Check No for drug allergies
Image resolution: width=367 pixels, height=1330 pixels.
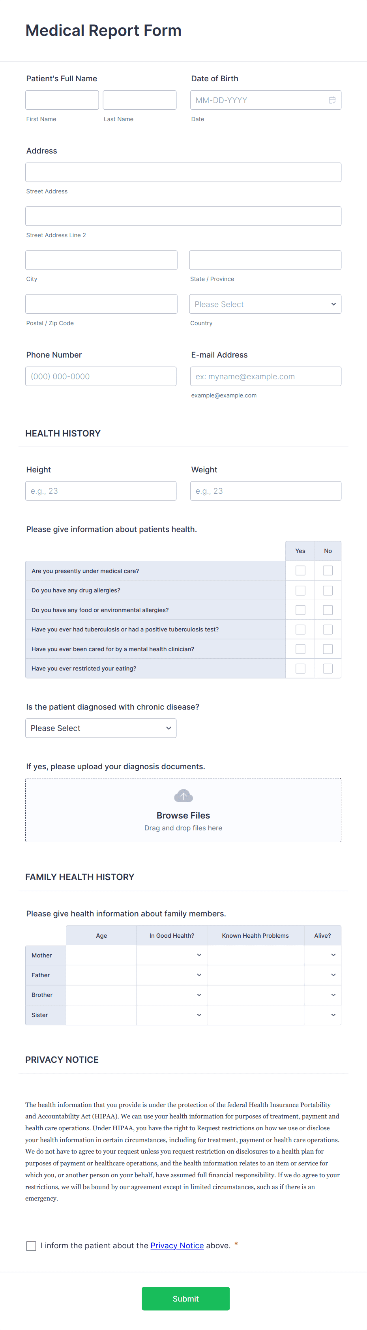tap(328, 590)
